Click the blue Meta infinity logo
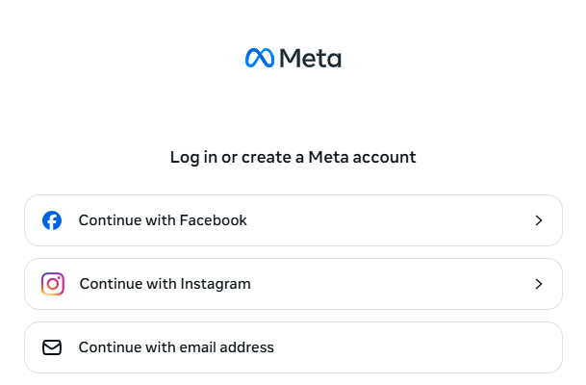586x385 pixels. [260, 59]
